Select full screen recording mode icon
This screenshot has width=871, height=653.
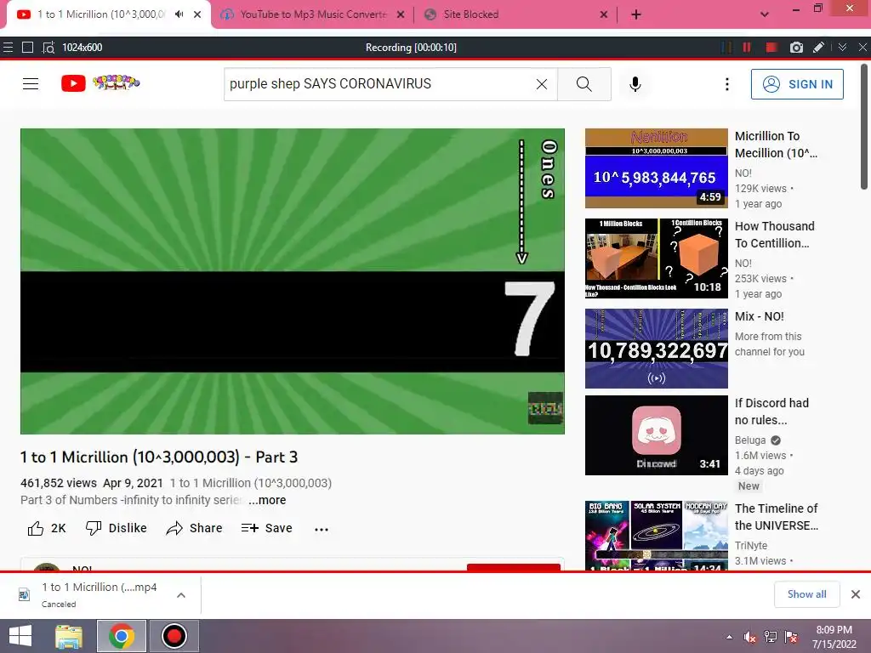[x=27, y=48]
